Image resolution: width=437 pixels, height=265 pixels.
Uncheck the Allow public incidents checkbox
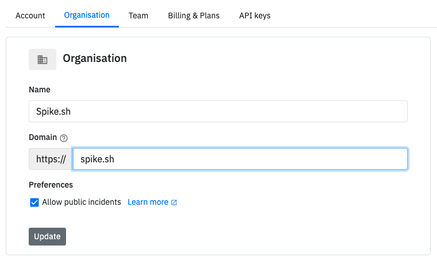click(34, 202)
